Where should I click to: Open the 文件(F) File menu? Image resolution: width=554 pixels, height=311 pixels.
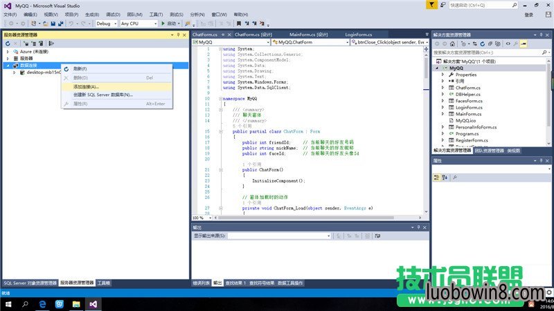click(10, 15)
